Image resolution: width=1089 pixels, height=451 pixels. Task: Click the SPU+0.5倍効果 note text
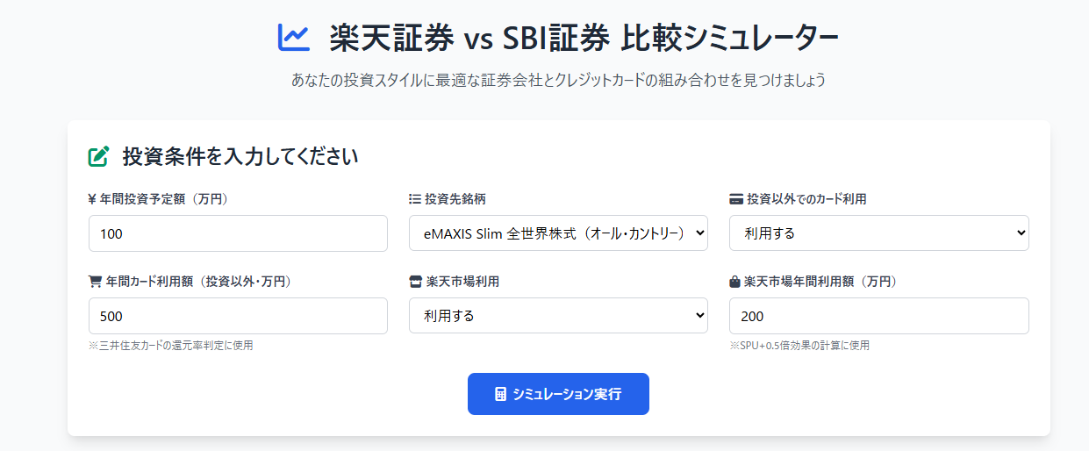799,346
